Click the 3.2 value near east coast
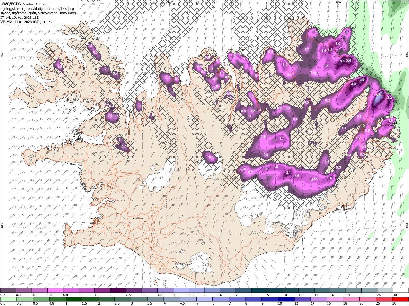The height and width of the screenshot is (306, 409). (390, 98)
